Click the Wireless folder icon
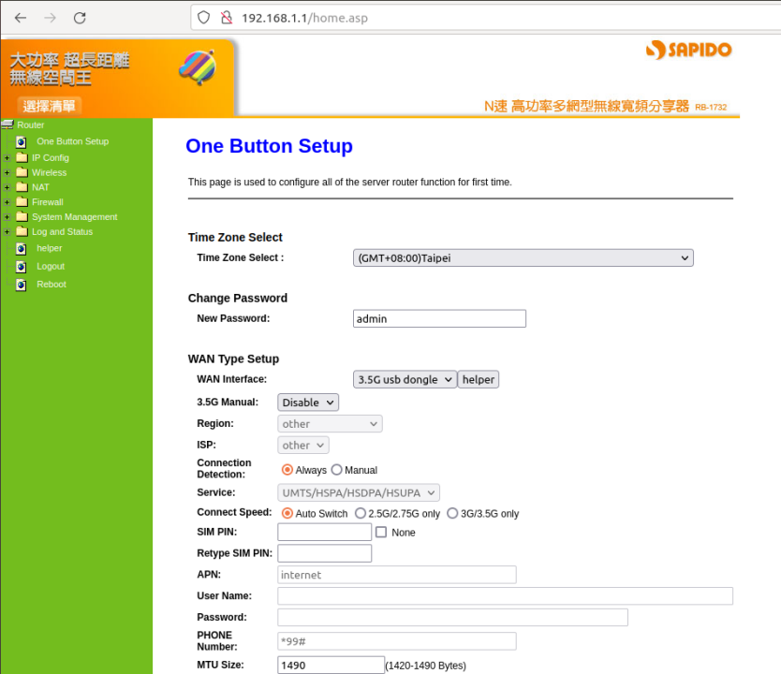 pos(22,172)
